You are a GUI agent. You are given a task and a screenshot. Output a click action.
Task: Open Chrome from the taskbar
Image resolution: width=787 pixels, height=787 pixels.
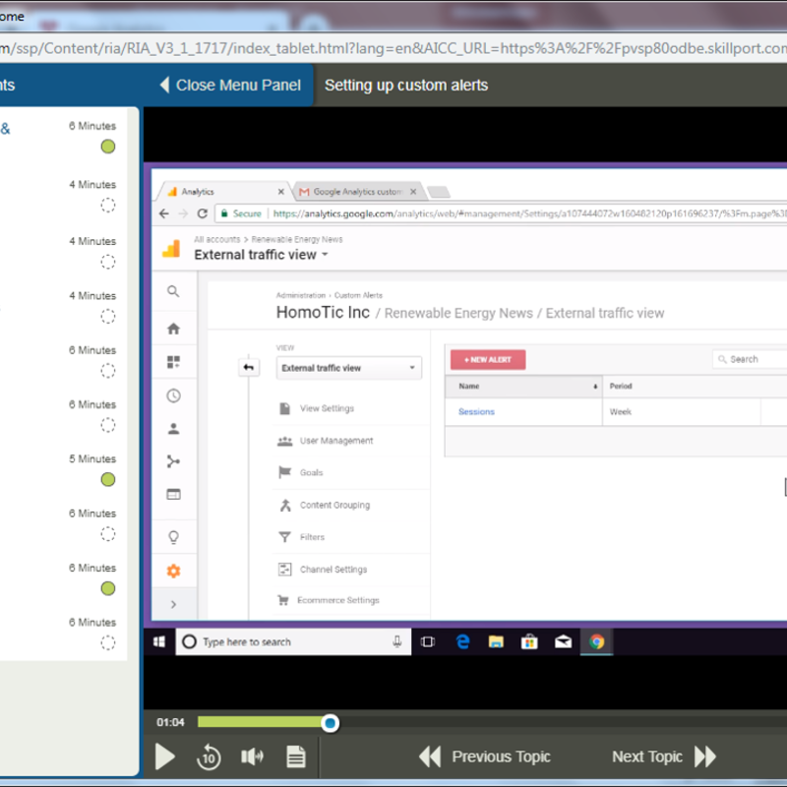(597, 642)
